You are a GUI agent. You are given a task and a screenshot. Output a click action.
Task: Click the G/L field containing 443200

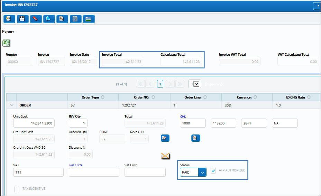click(223, 123)
